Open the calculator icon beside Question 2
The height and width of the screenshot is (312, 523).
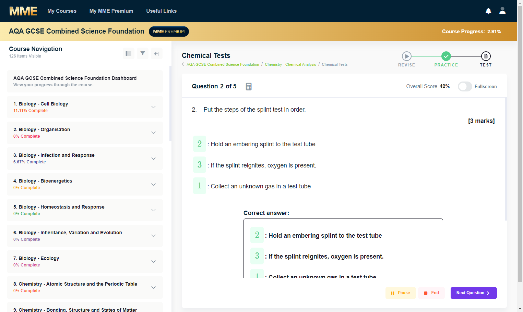[249, 87]
